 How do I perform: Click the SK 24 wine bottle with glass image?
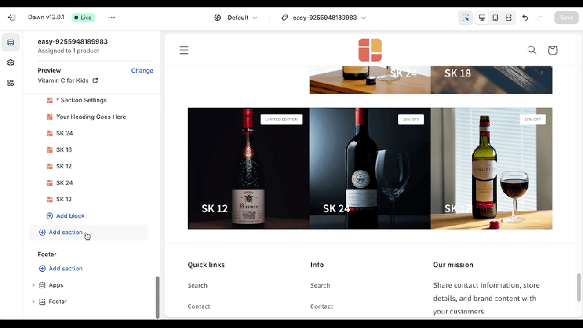coord(370,168)
